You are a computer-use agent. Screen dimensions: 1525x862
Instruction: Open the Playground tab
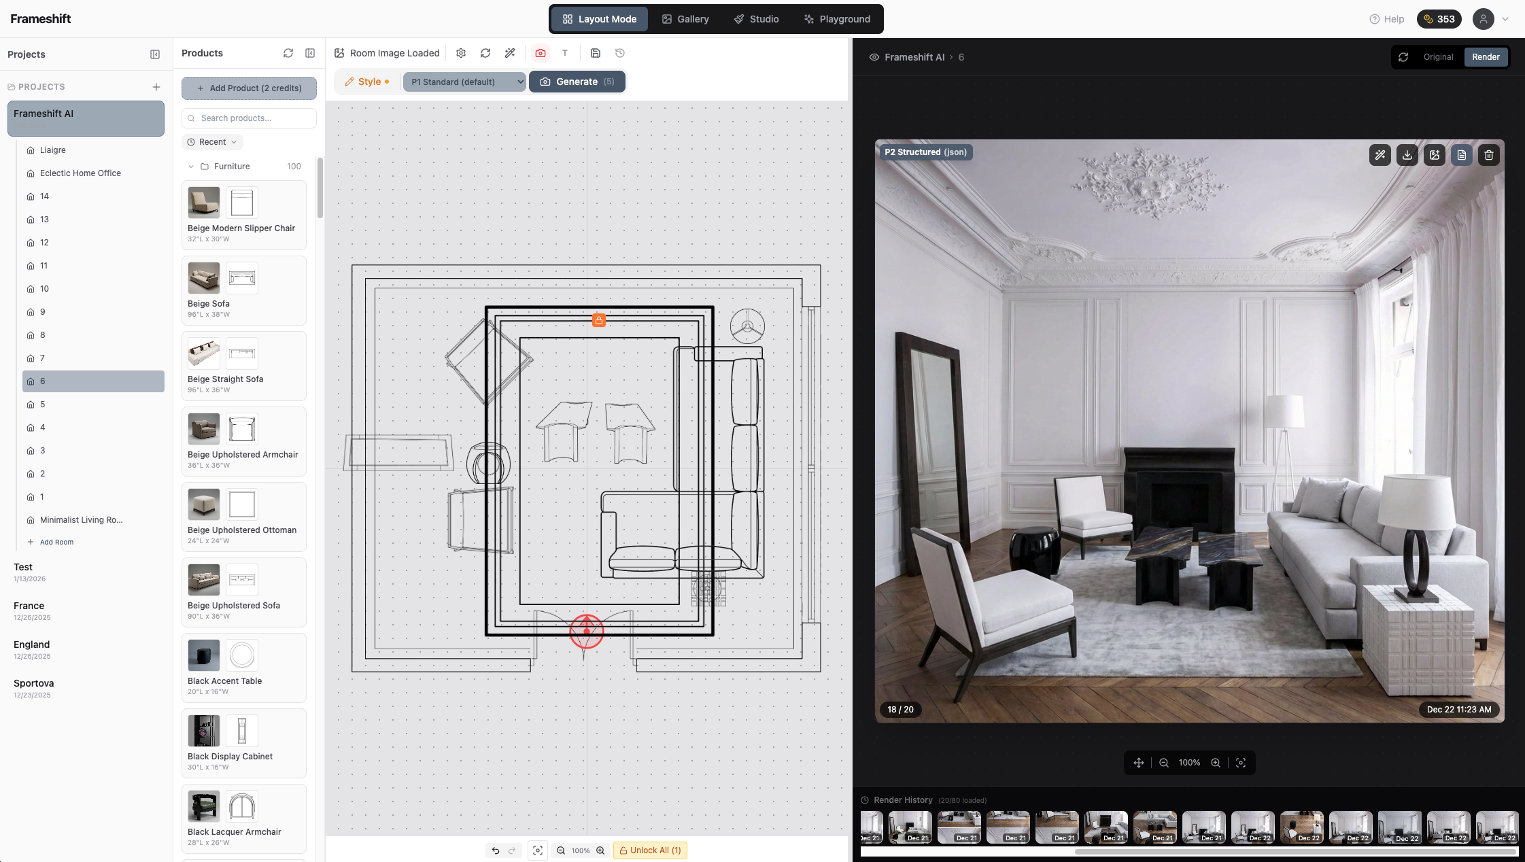coord(837,18)
